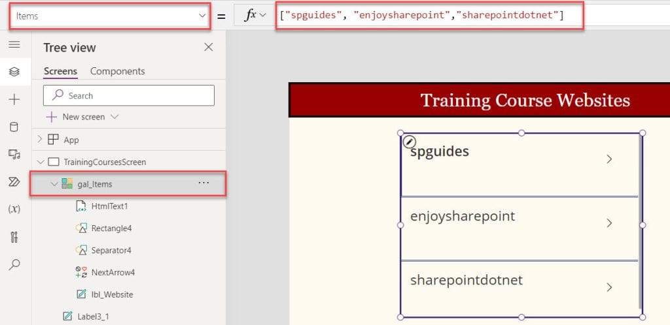
Task: Click the gallery bottom-center resize handle
Action: pos(521,317)
